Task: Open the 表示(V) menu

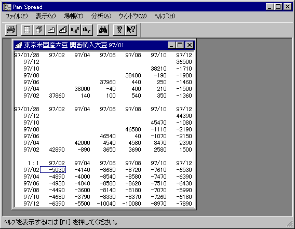Action: point(46,16)
